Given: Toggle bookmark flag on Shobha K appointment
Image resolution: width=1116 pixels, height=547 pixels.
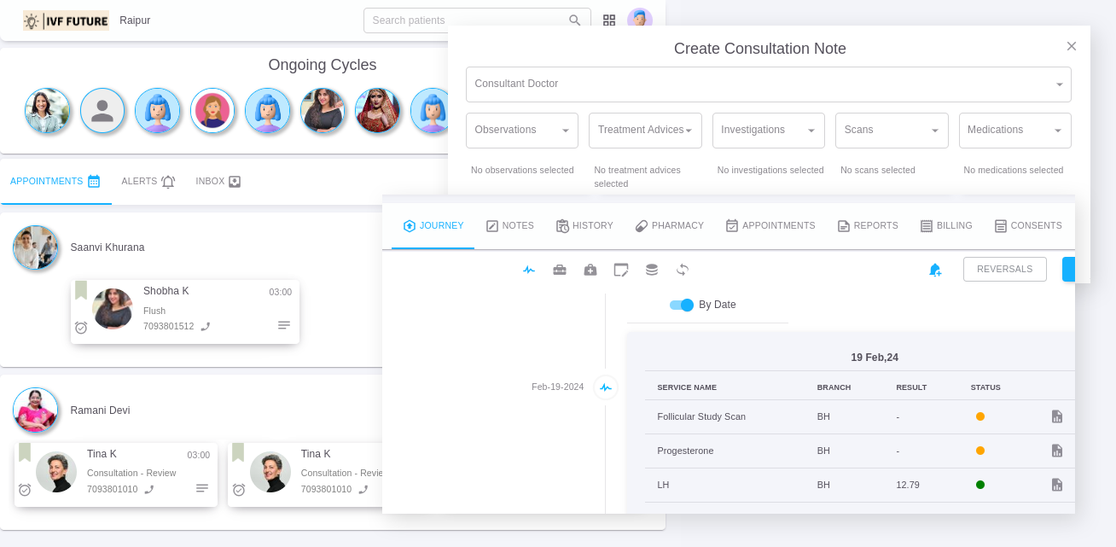Looking at the screenshot, I should tap(81, 290).
